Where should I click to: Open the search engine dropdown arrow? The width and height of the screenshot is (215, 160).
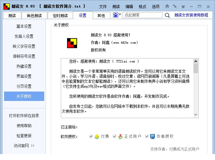pyautogui.click(x=120, y=14)
